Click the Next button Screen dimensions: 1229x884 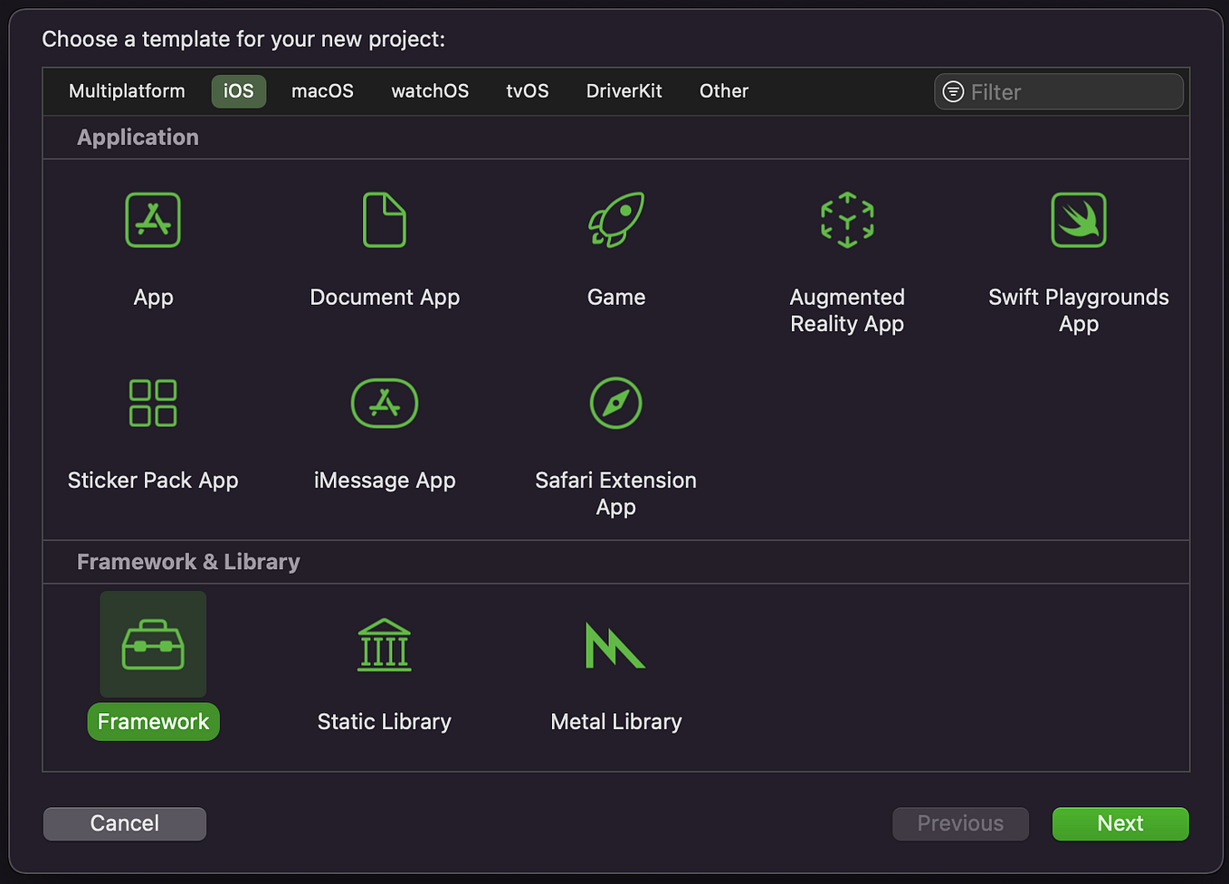[x=1120, y=823]
